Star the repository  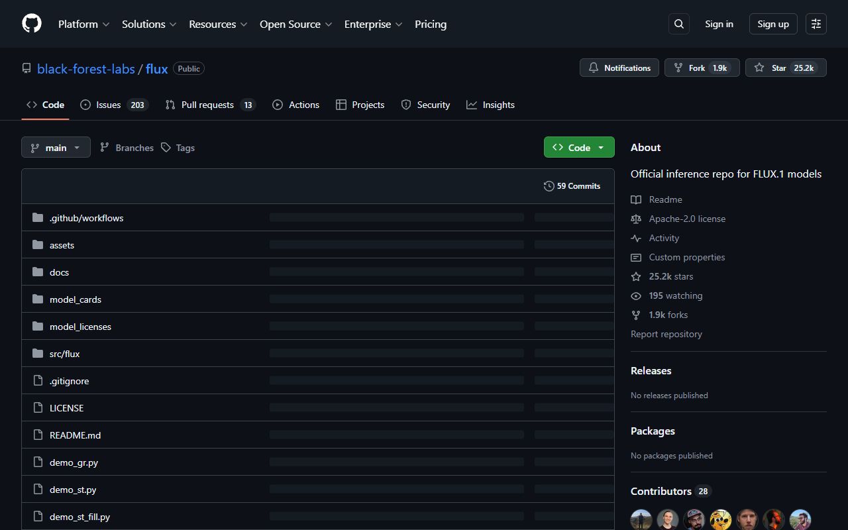point(786,68)
